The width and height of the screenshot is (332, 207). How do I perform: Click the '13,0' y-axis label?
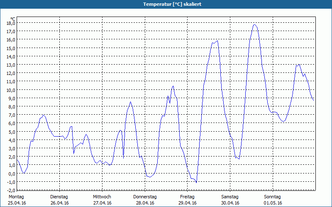(x=11, y=65)
